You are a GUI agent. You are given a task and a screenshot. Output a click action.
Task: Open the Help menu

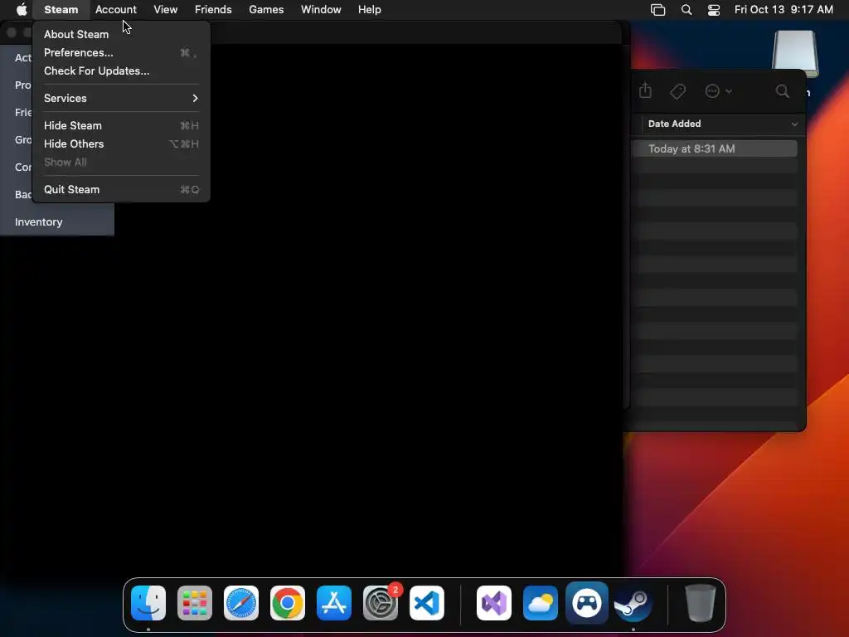click(369, 9)
